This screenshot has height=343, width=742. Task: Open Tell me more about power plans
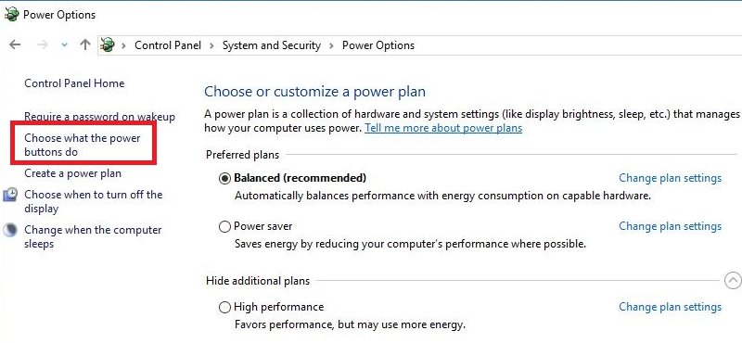click(x=443, y=128)
